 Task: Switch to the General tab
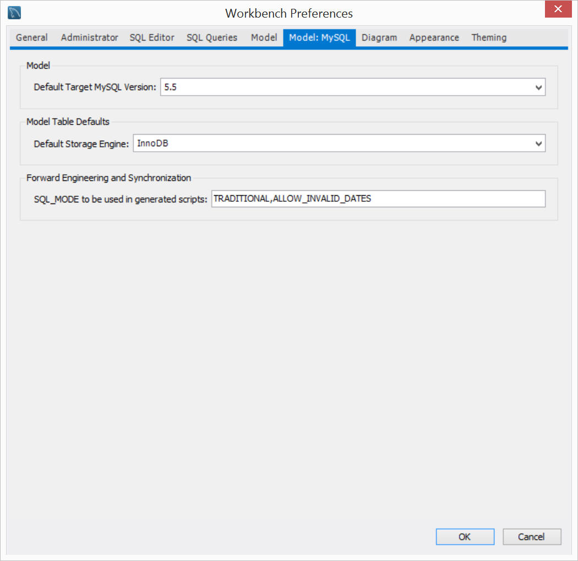click(32, 37)
